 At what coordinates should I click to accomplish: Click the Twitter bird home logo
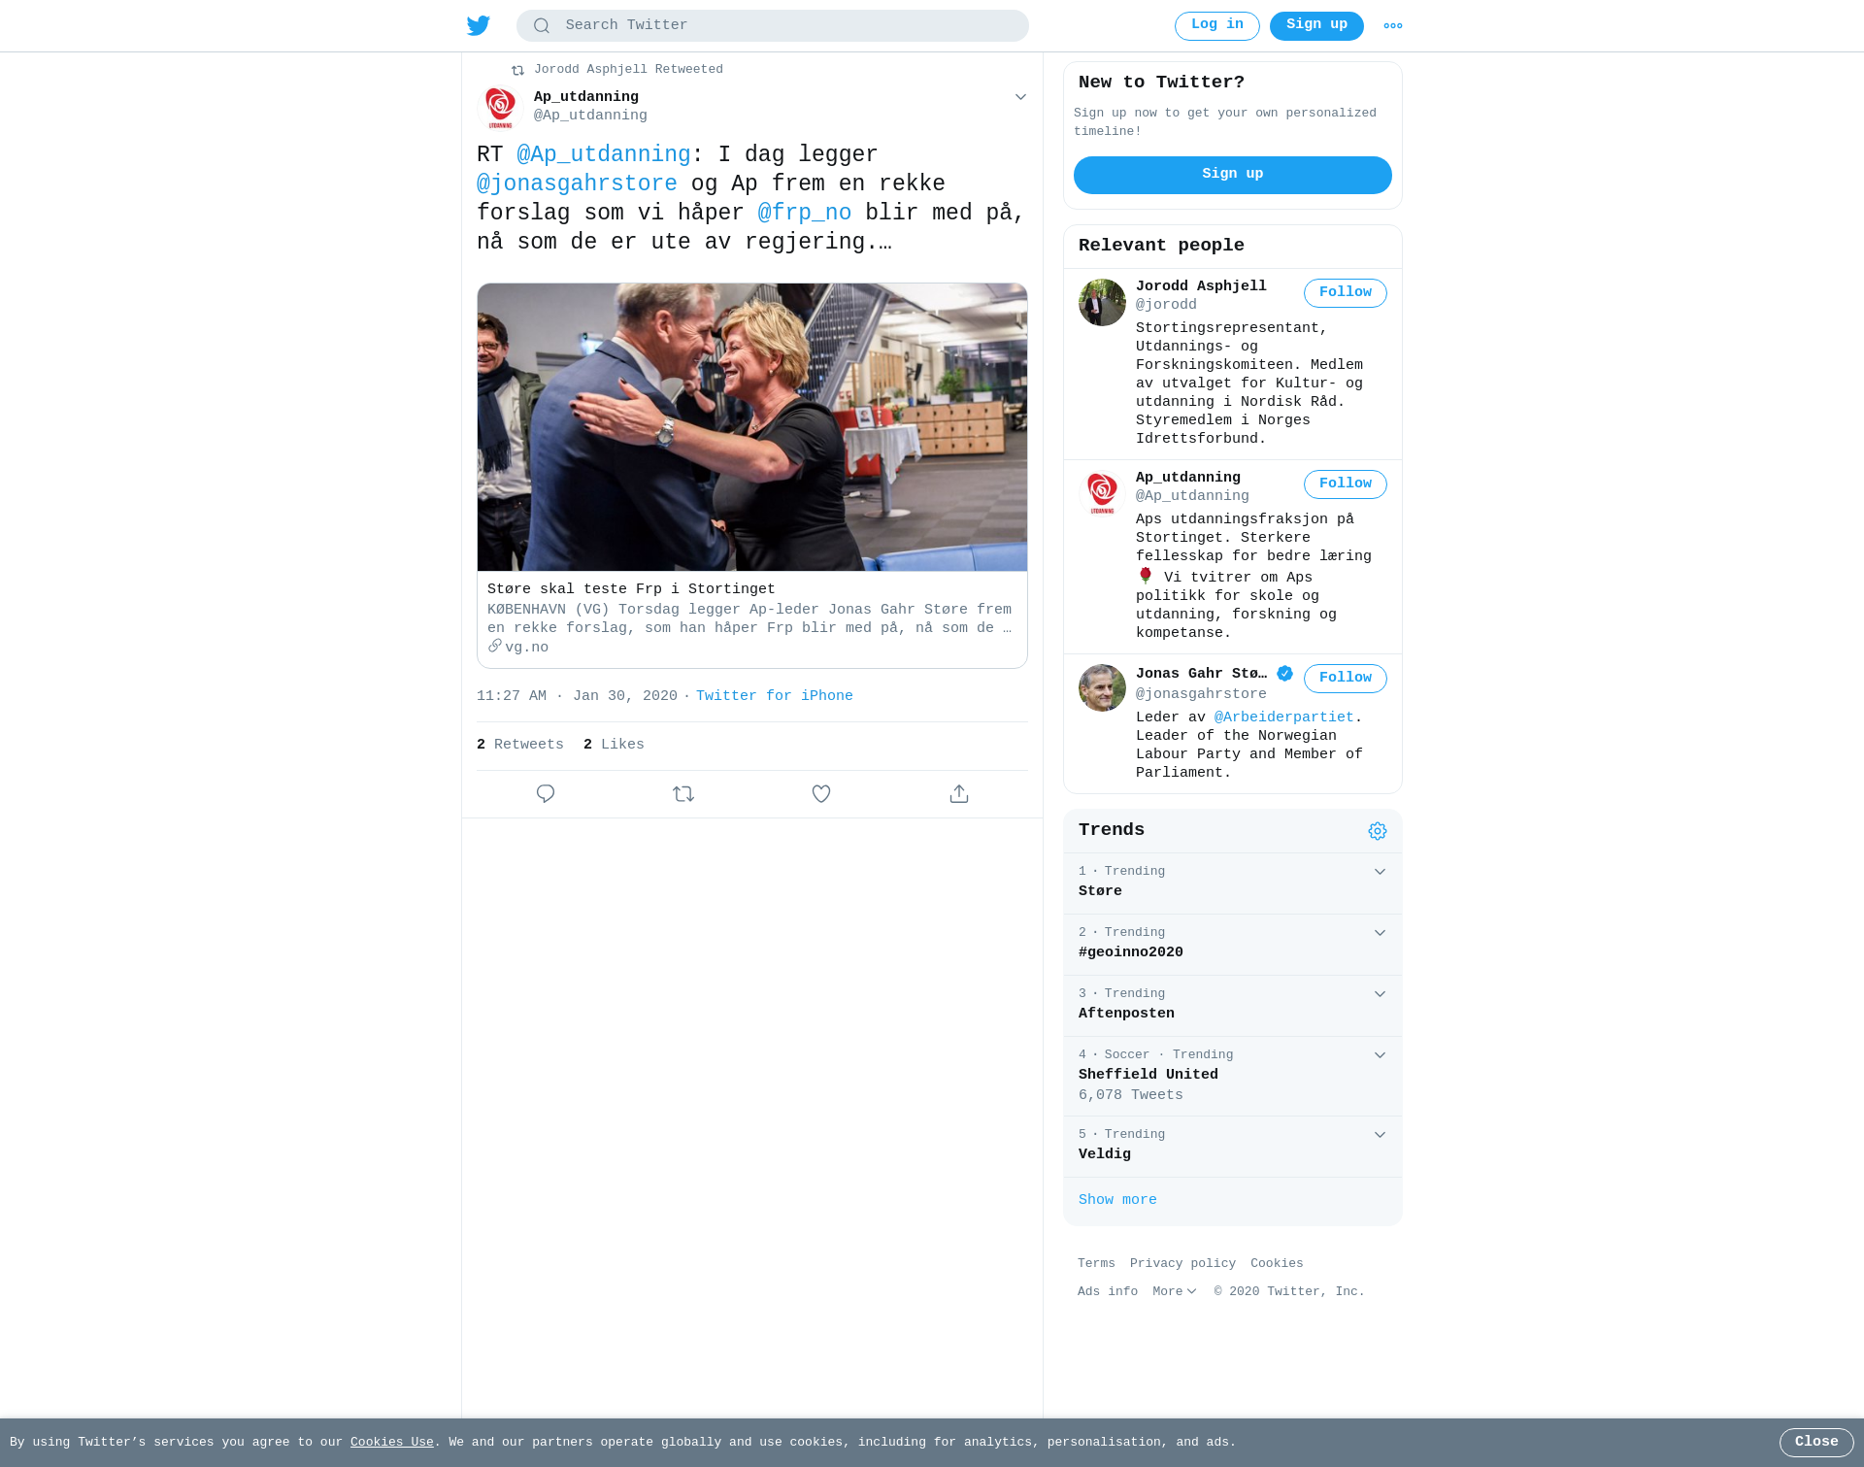[479, 25]
